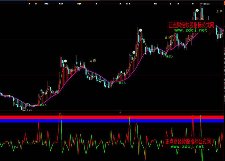Click the rightmost green 买入 buy star
This screenshot has width=225, height=161.
[167, 56]
